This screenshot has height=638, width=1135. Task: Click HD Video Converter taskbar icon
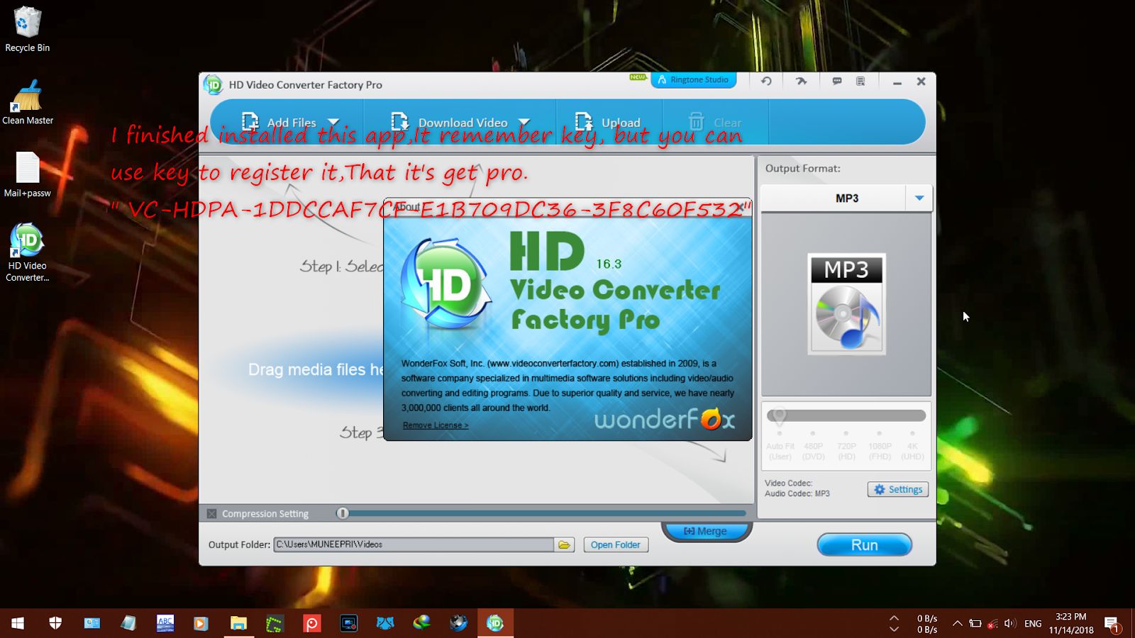click(495, 623)
